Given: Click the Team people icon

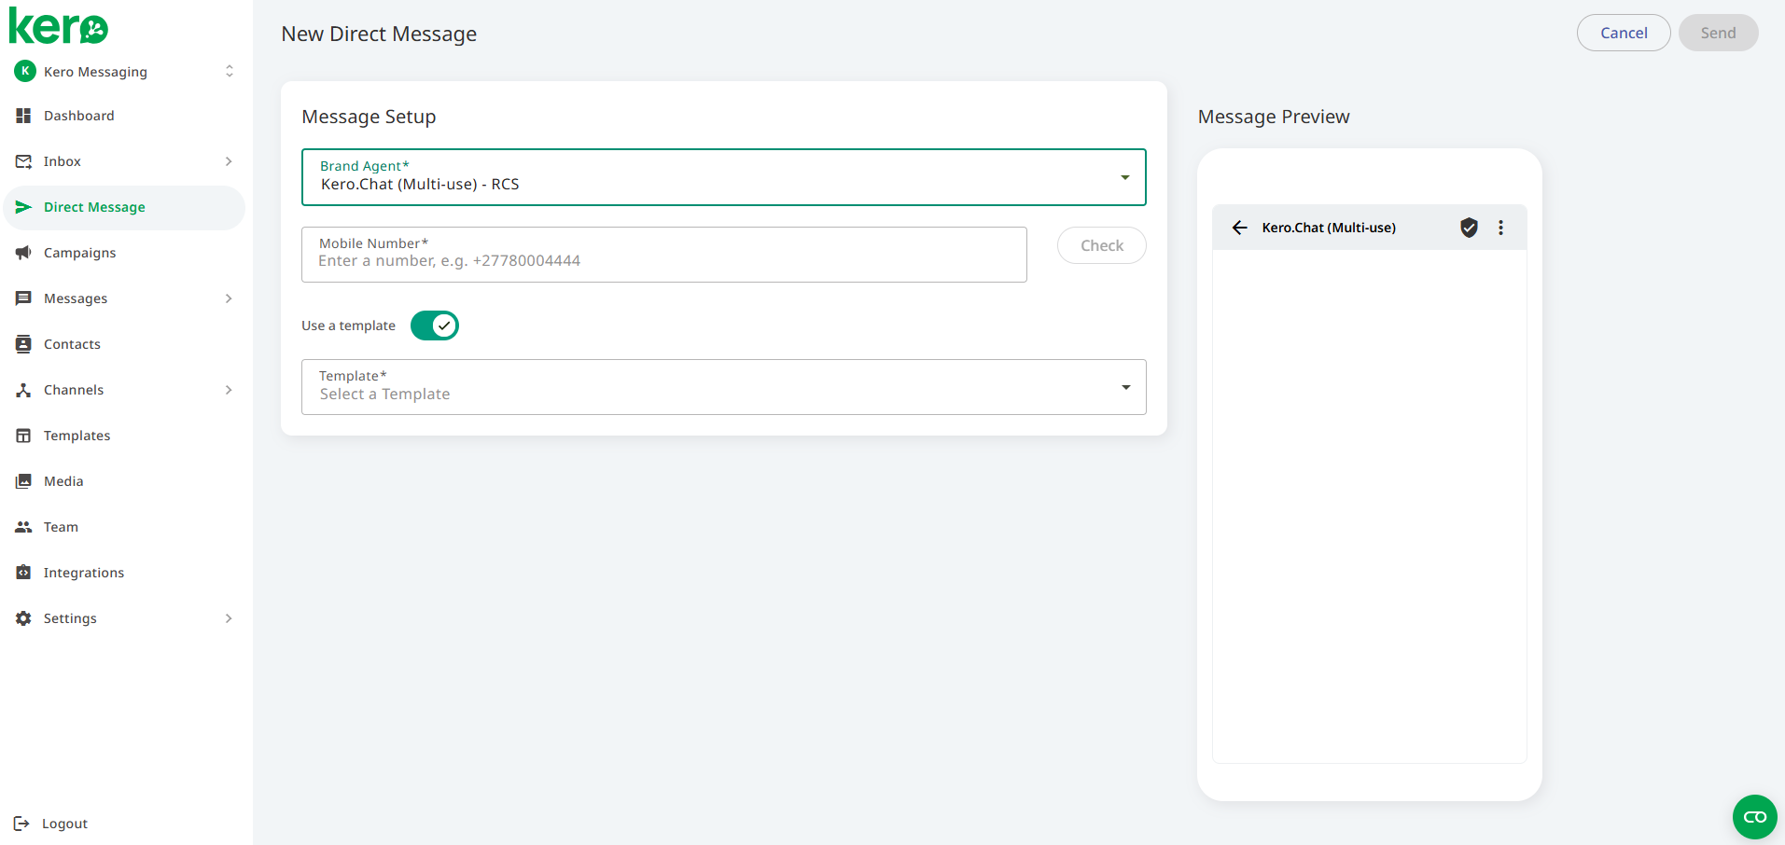Looking at the screenshot, I should point(23,527).
